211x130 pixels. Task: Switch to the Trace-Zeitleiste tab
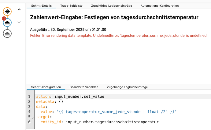click(71, 6)
